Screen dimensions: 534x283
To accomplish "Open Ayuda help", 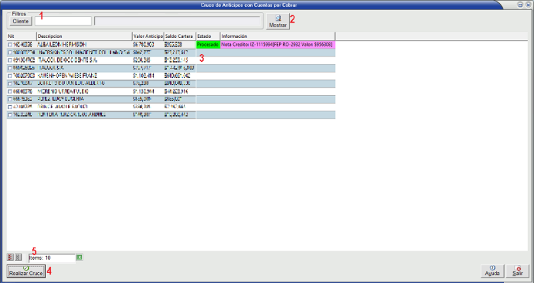I will 491,270.
